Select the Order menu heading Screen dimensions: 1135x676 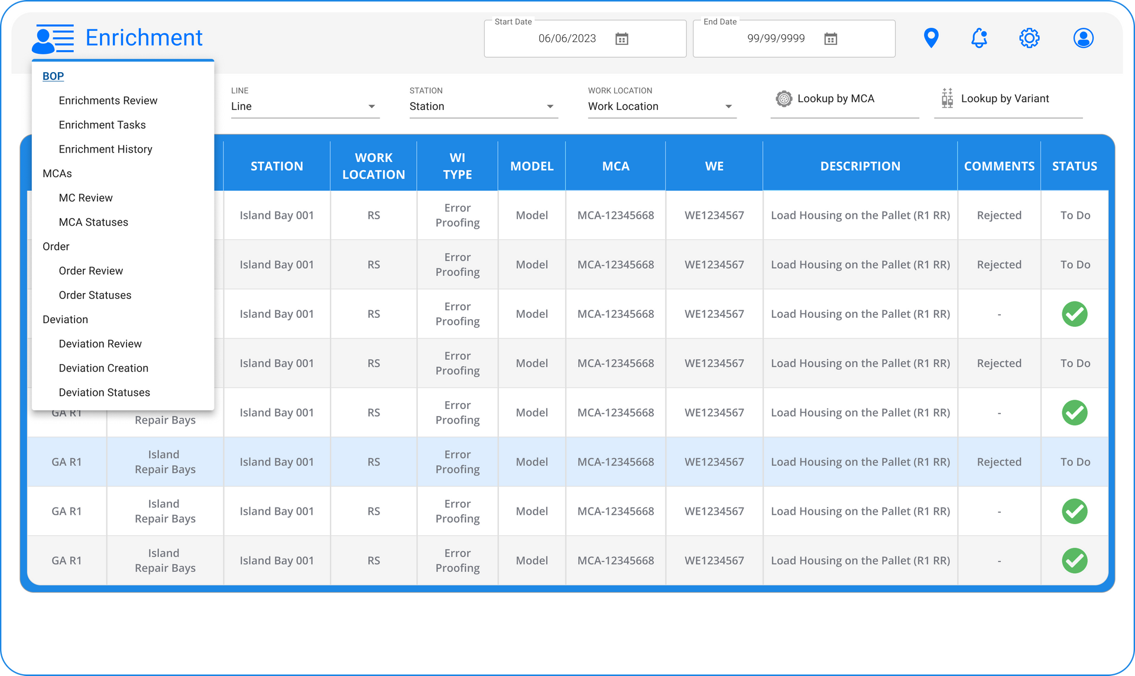pyautogui.click(x=56, y=246)
